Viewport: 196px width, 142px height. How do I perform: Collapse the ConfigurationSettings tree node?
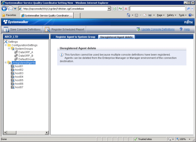point(6,45)
